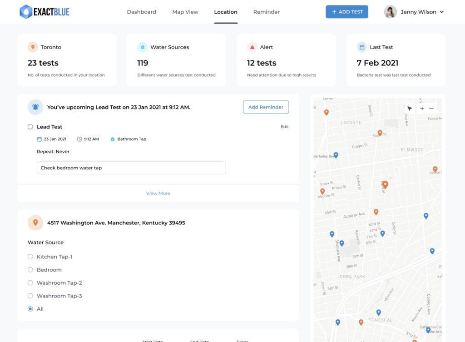Click the bell icon beside upcoming Lead Test
The width and height of the screenshot is (465, 342).
[x=35, y=107]
